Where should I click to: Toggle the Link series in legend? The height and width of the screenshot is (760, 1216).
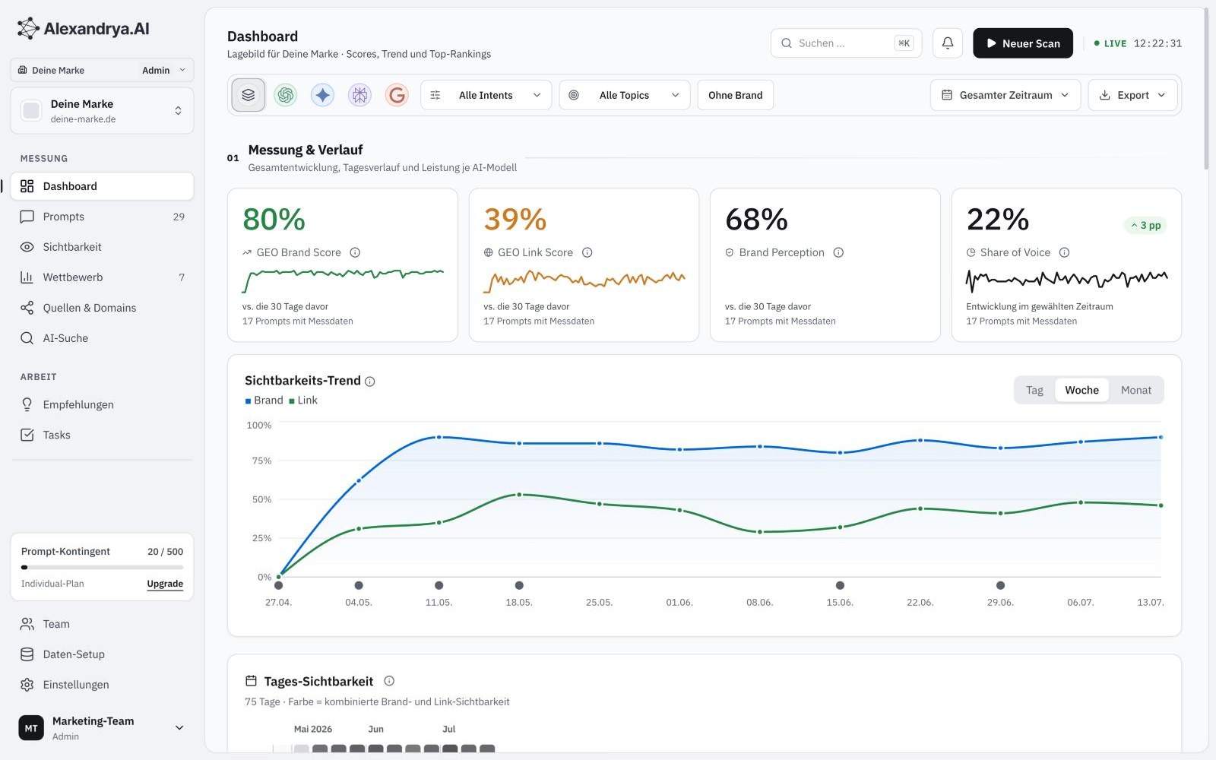click(x=302, y=401)
